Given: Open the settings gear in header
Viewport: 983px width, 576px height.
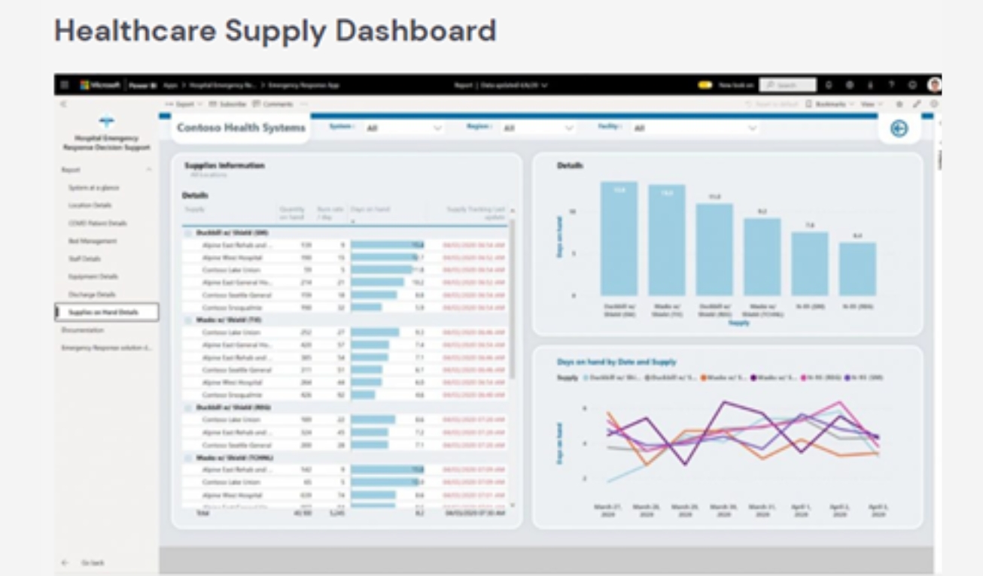Looking at the screenshot, I should [x=851, y=85].
